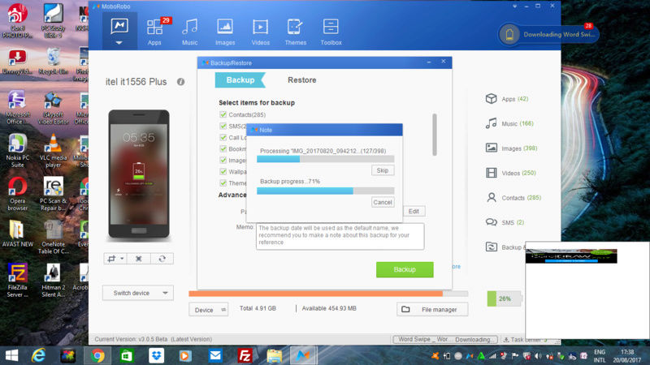This screenshot has width=650, height=365.
Task: Toggle the Themes backup checkbox
Action: (223, 183)
